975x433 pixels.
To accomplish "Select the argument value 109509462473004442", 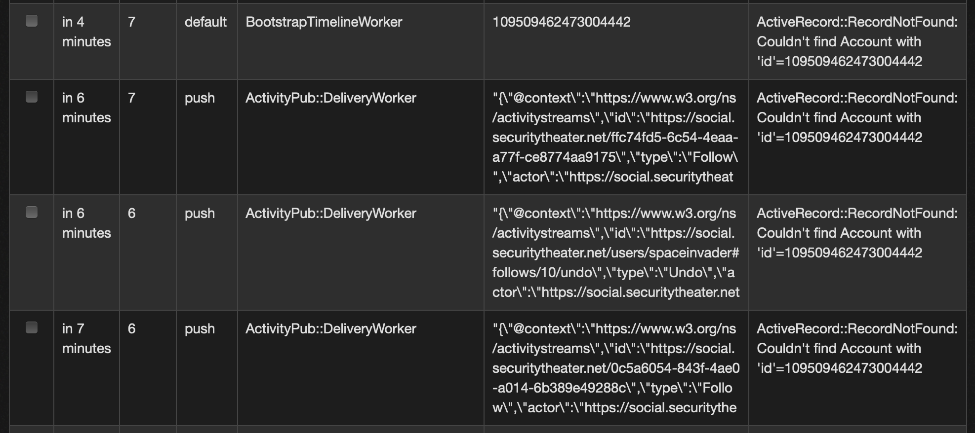I will point(561,22).
